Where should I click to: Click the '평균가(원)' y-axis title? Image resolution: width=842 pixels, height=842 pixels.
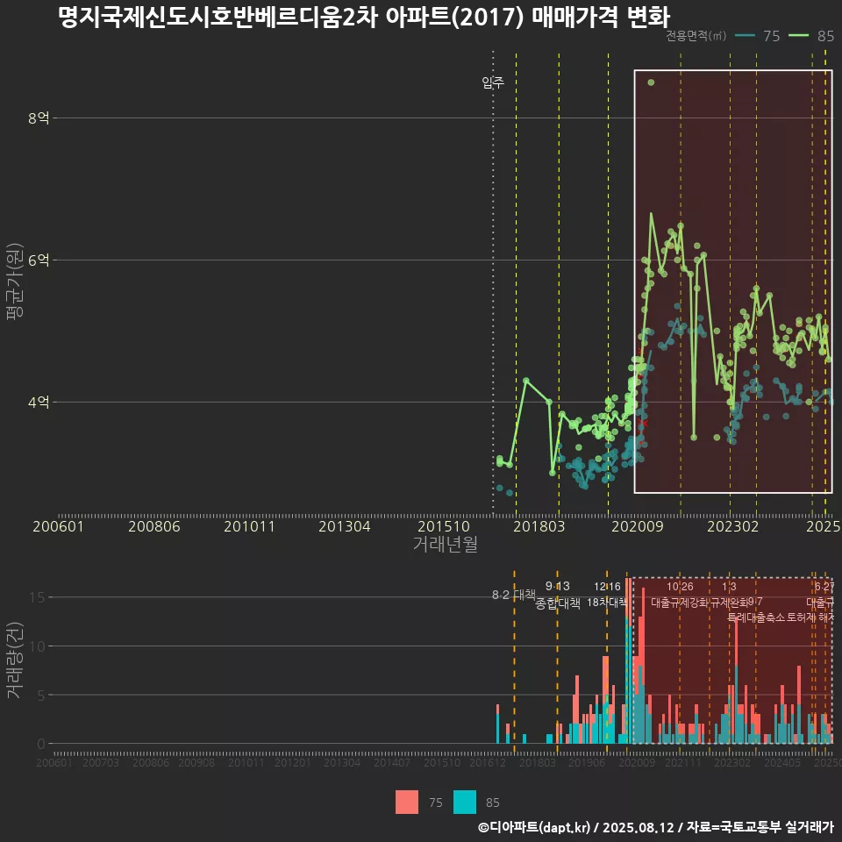[15, 282]
